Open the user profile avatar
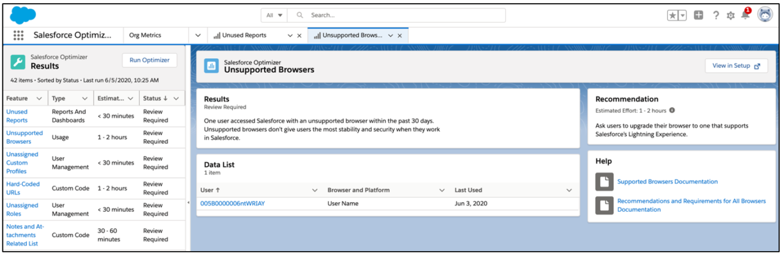The width and height of the screenshot is (784, 256). point(765,15)
